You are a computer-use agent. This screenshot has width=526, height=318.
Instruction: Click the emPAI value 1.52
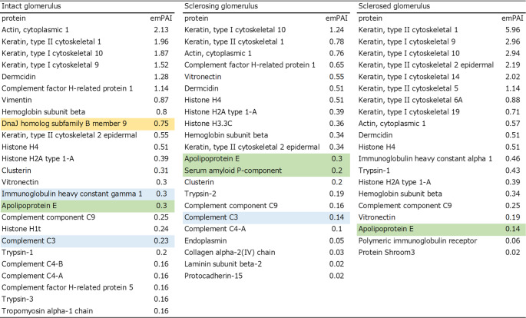(x=161, y=65)
